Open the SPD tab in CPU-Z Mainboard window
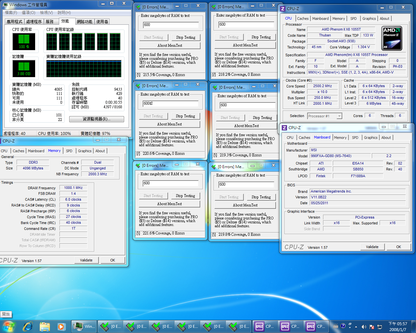Image resolution: width=416 pixels, height=333 pixels. pyautogui.click(x=355, y=138)
